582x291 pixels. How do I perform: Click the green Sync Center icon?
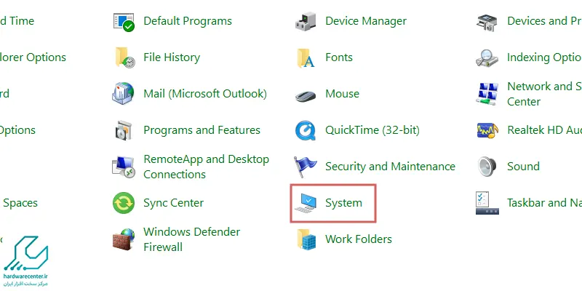[124, 203]
